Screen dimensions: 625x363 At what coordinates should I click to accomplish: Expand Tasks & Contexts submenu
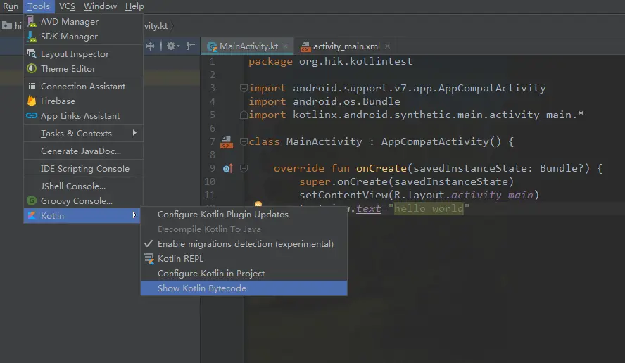click(83, 134)
